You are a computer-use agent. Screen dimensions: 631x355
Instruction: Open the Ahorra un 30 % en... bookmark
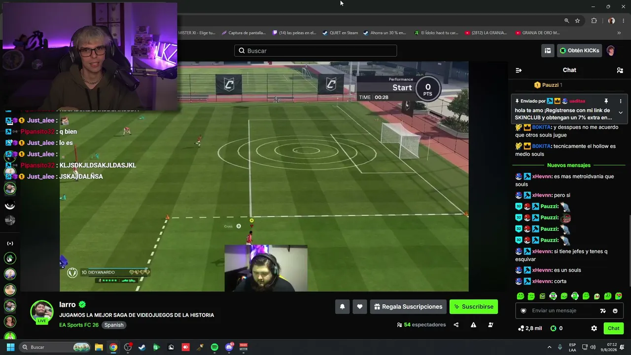[x=385, y=33]
